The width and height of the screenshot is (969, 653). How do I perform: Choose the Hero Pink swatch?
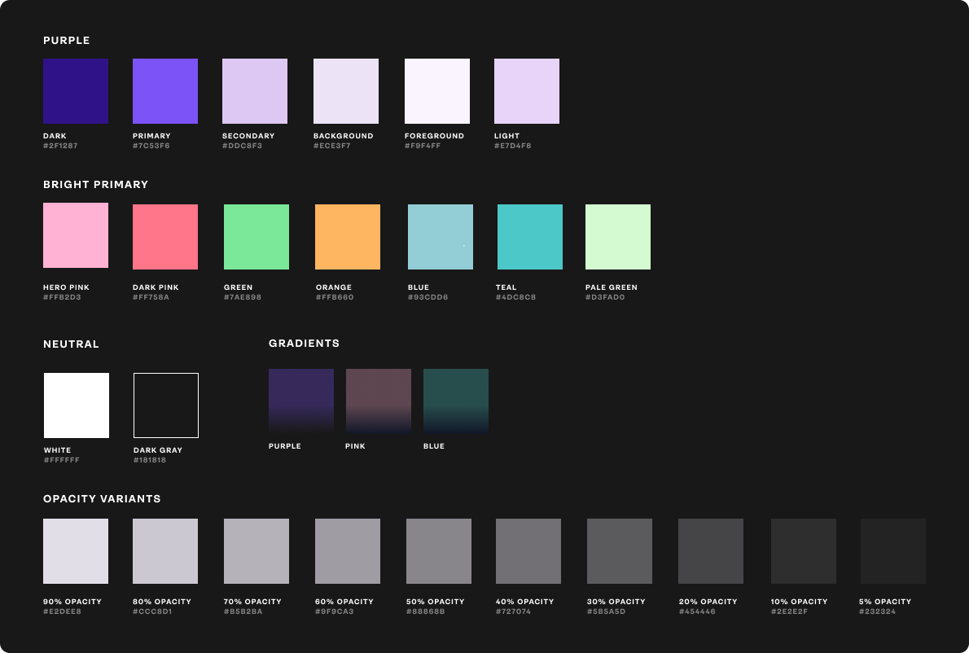tap(76, 235)
